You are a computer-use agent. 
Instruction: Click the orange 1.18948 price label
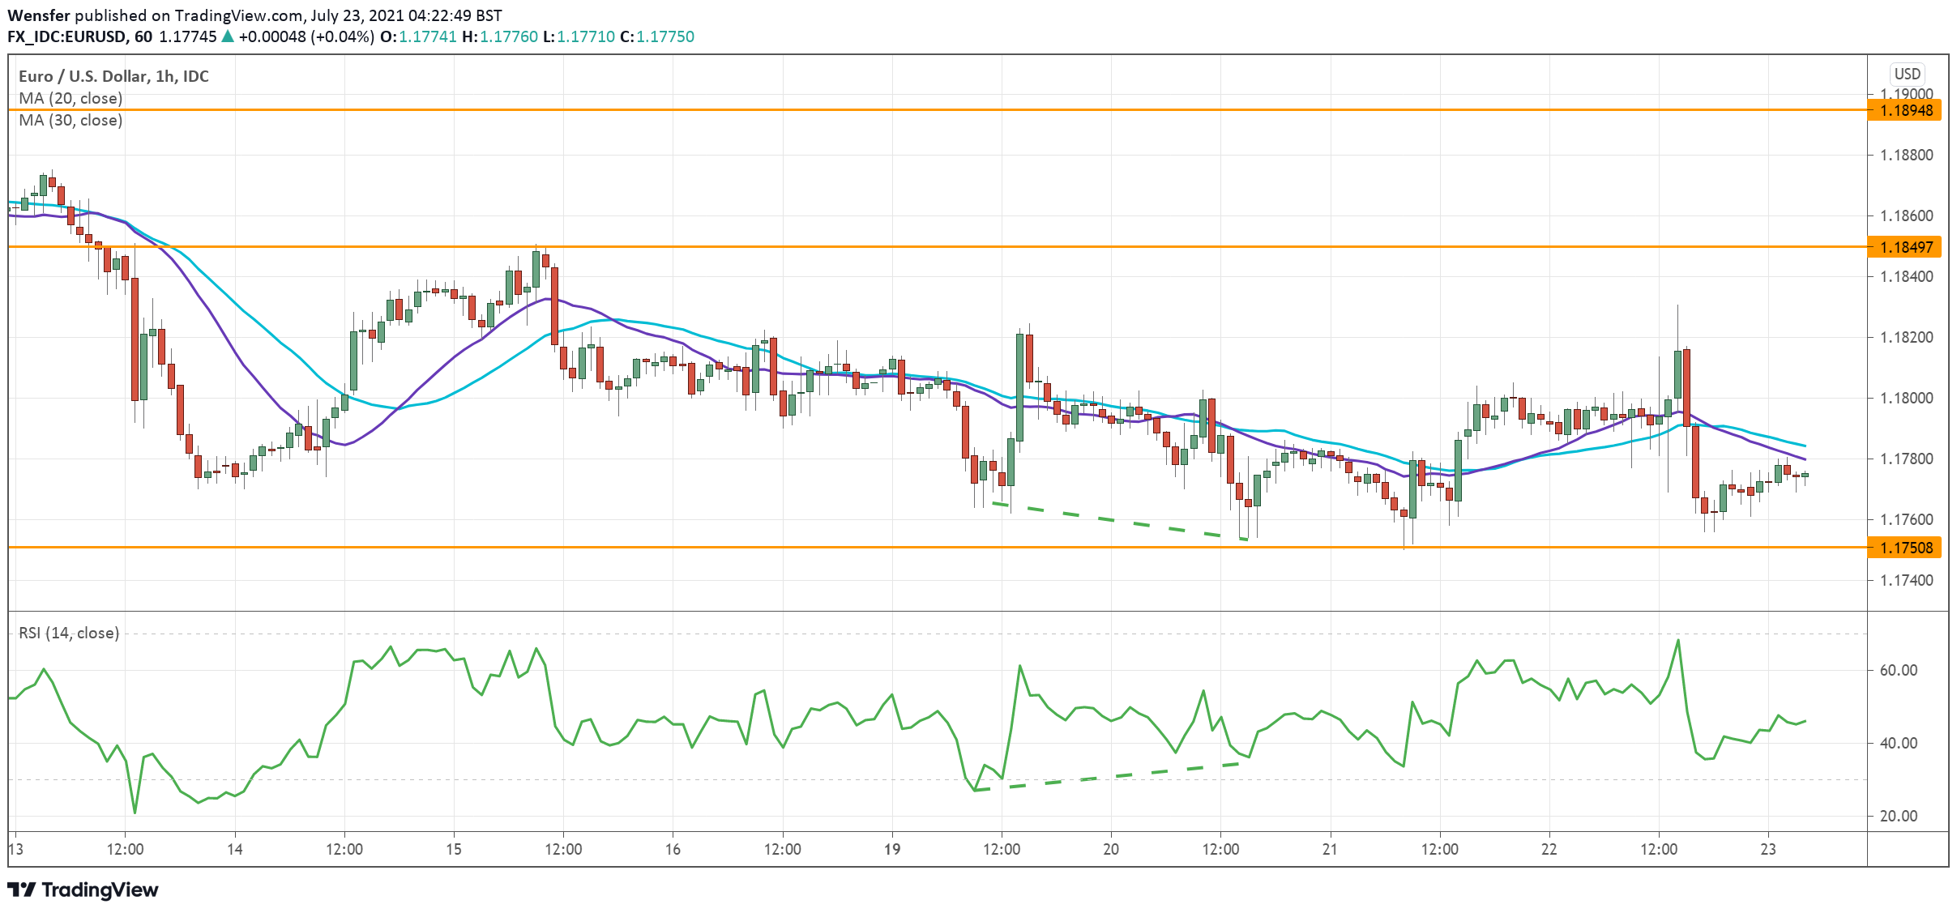[1905, 110]
